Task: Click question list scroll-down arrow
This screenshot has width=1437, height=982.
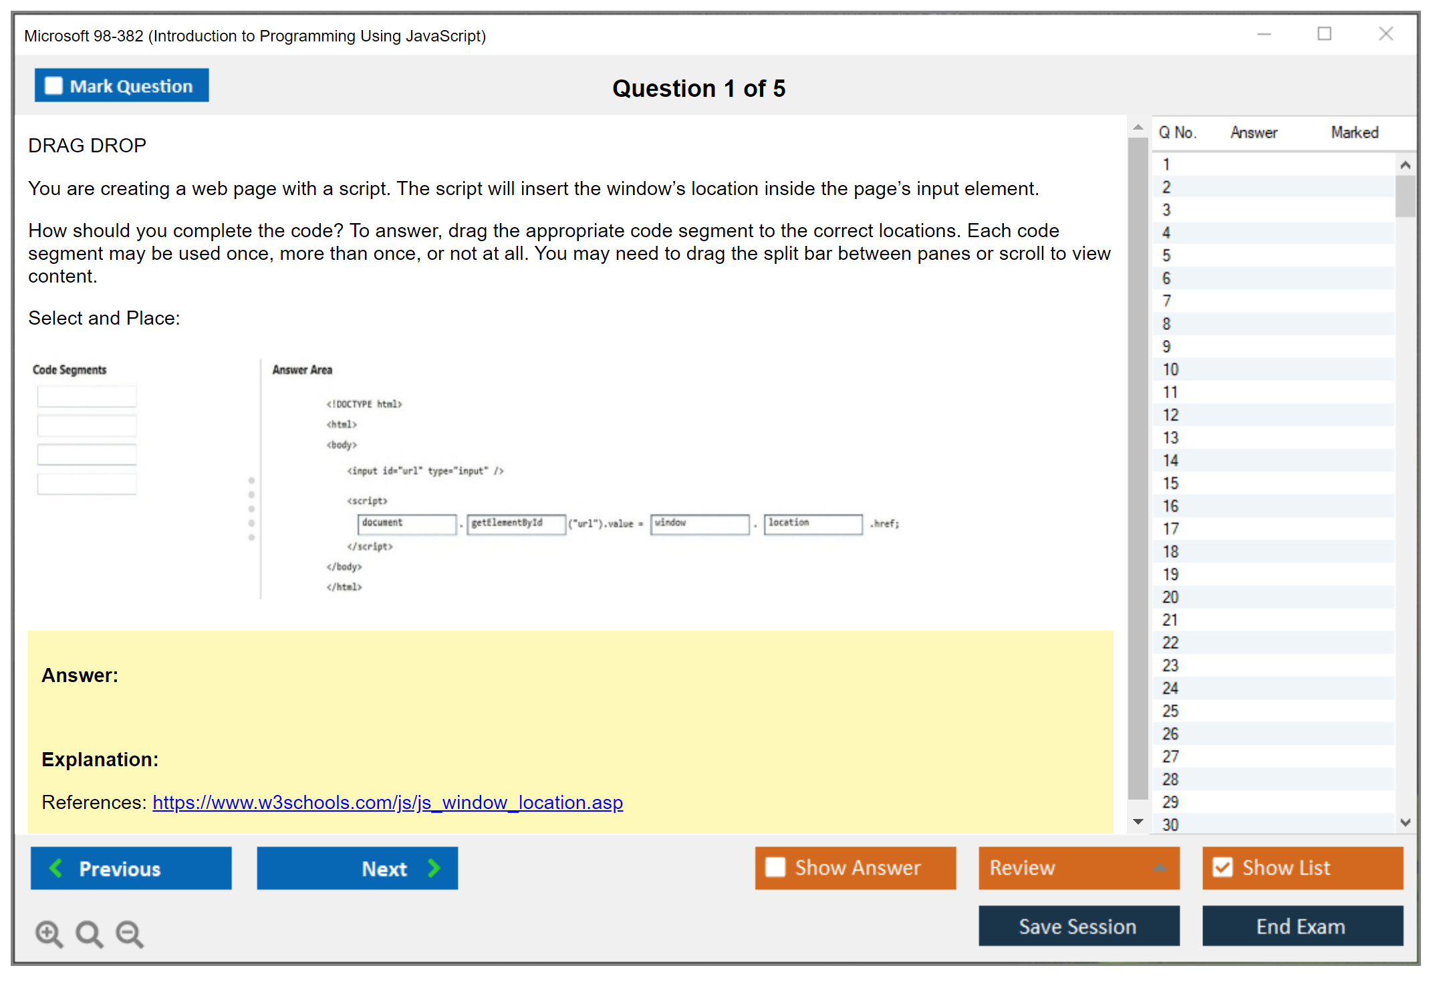Action: click(1405, 822)
